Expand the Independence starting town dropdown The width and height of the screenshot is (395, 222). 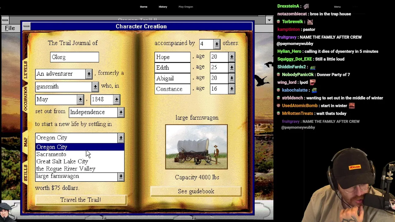pos(121,112)
